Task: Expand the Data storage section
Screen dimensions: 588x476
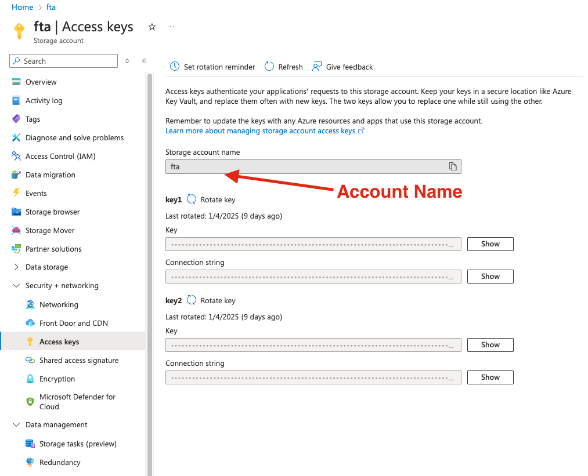Action: (16, 267)
